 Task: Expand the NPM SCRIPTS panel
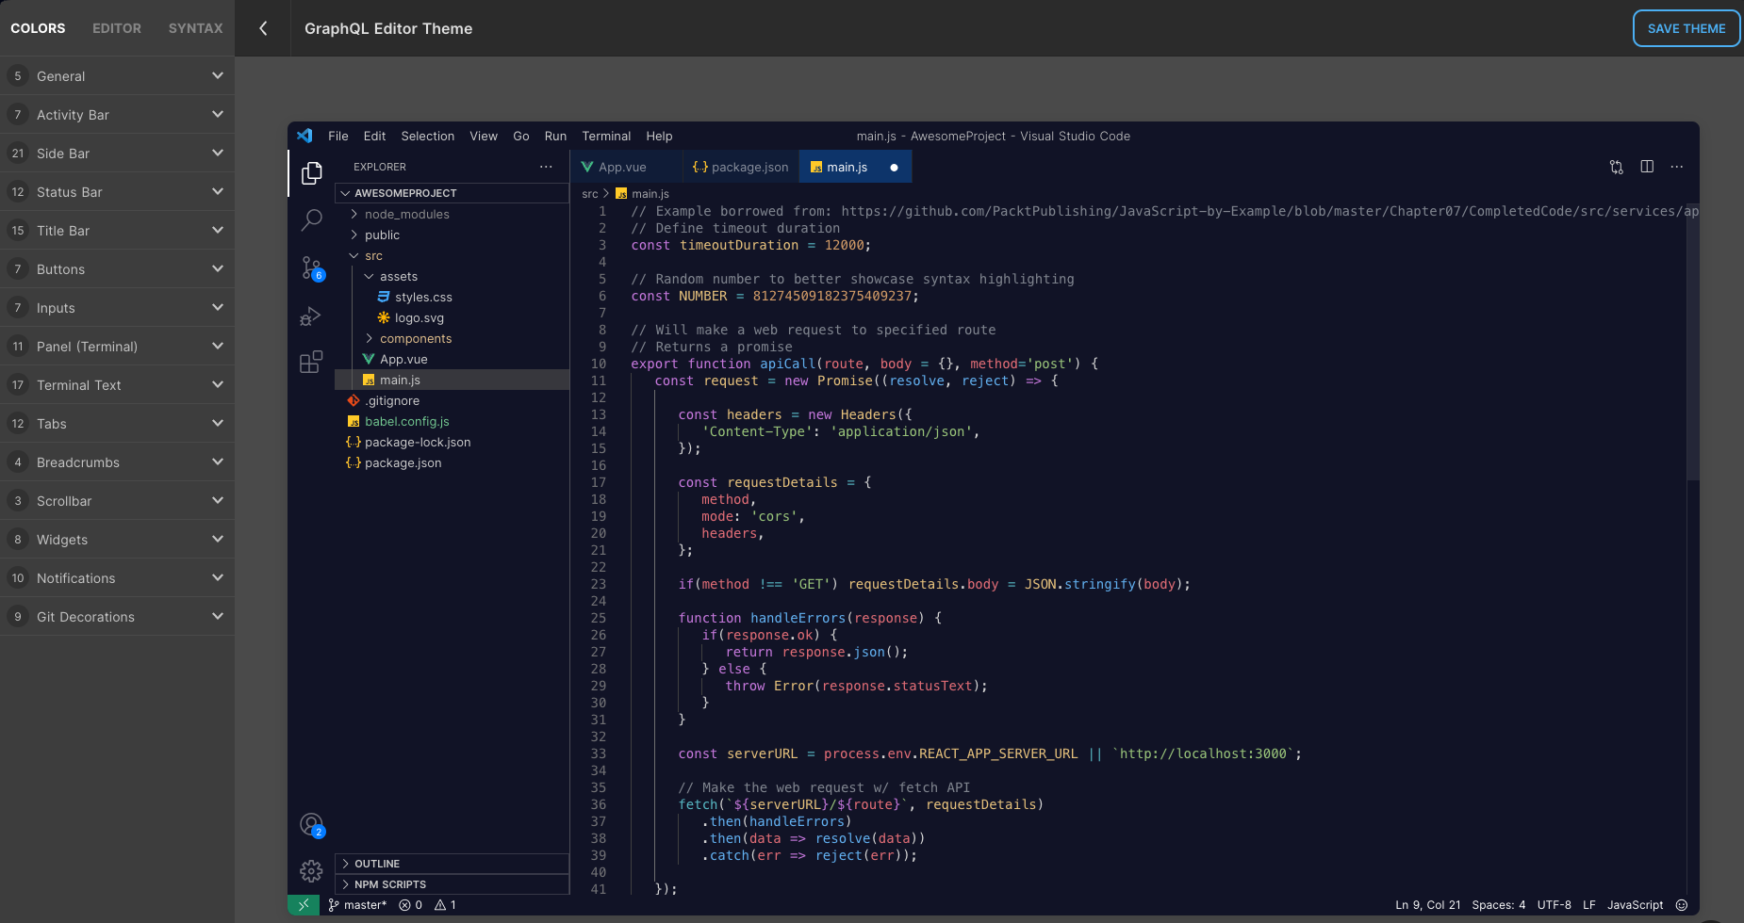(x=452, y=884)
